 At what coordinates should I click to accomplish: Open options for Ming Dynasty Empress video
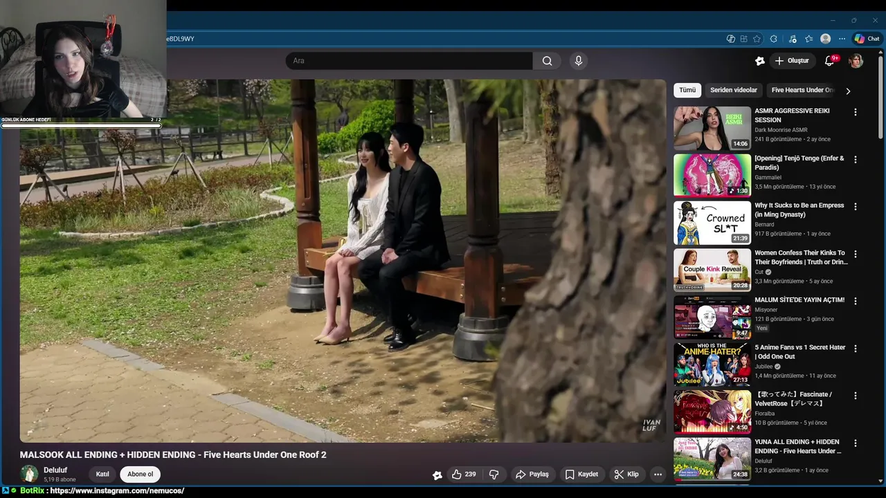coord(855,206)
